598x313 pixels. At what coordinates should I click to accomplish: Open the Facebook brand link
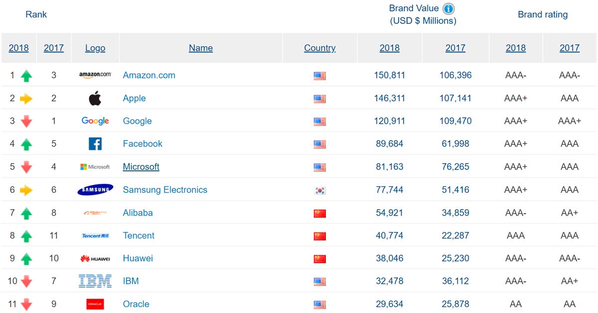point(143,144)
